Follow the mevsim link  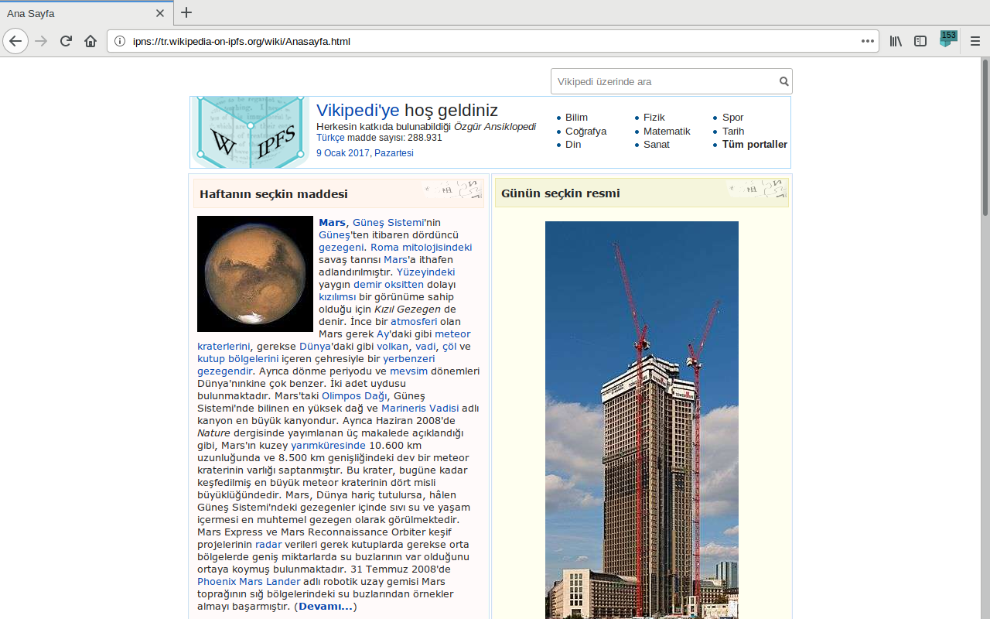[408, 371]
